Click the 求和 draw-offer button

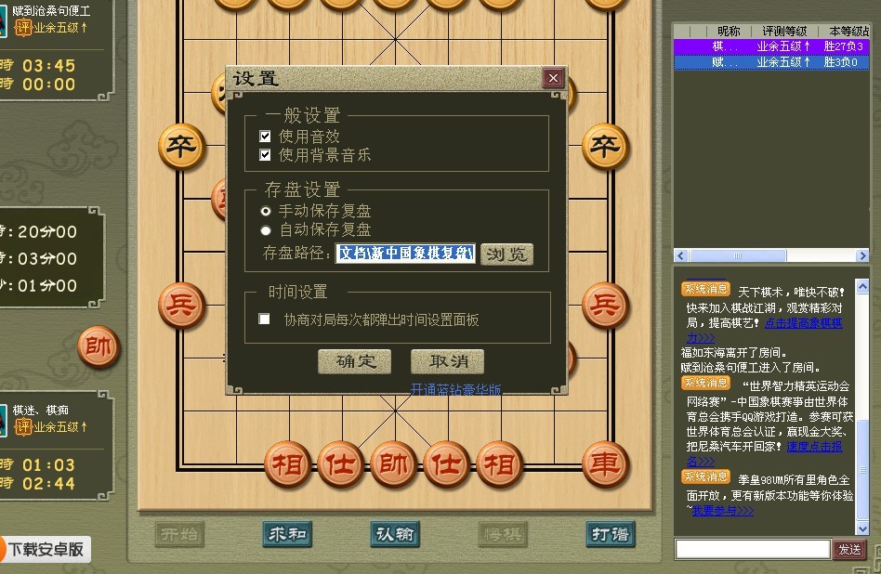[287, 534]
